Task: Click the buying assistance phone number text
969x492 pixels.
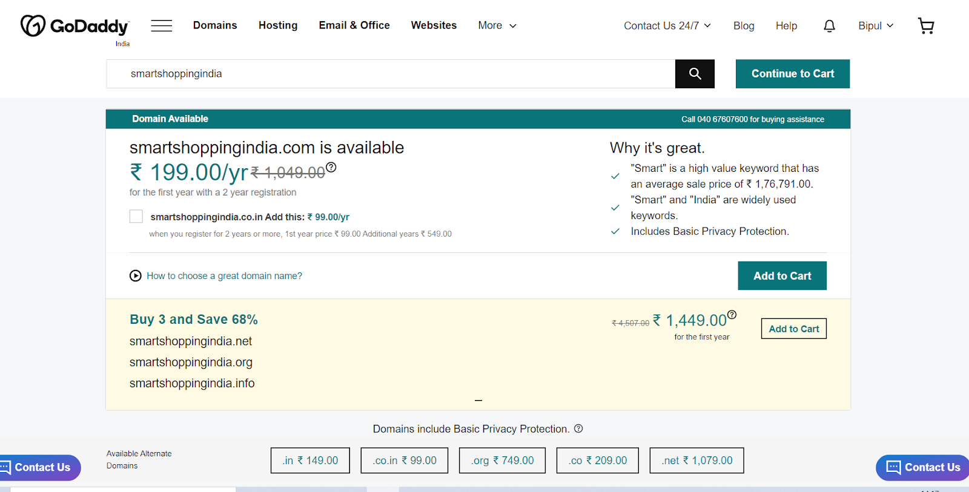Action: click(753, 119)
